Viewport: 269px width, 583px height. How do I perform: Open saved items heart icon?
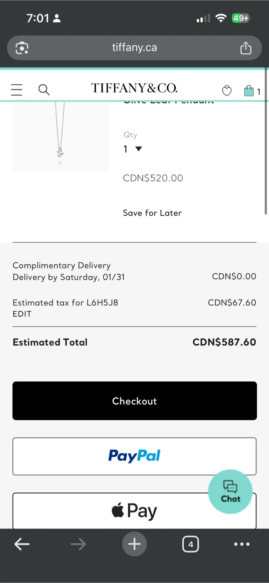(x=227, y=91)
